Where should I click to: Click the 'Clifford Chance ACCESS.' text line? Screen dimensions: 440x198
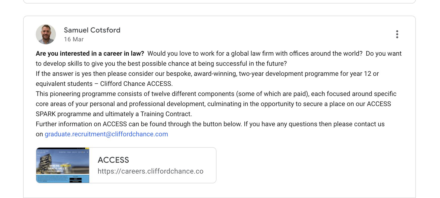point(136,84)
